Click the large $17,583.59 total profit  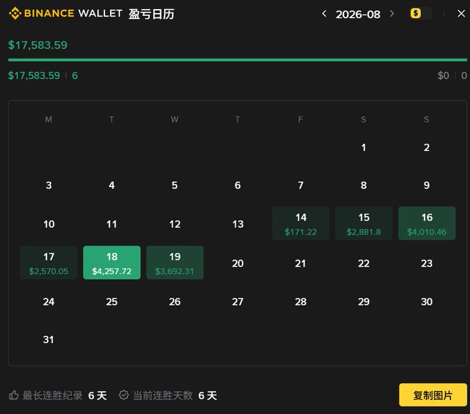coord(37,45)
